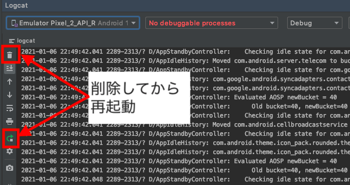Expand the No debuggable processes dropdown
Screen dimensions: 350x185
click(x=212, y=23)
